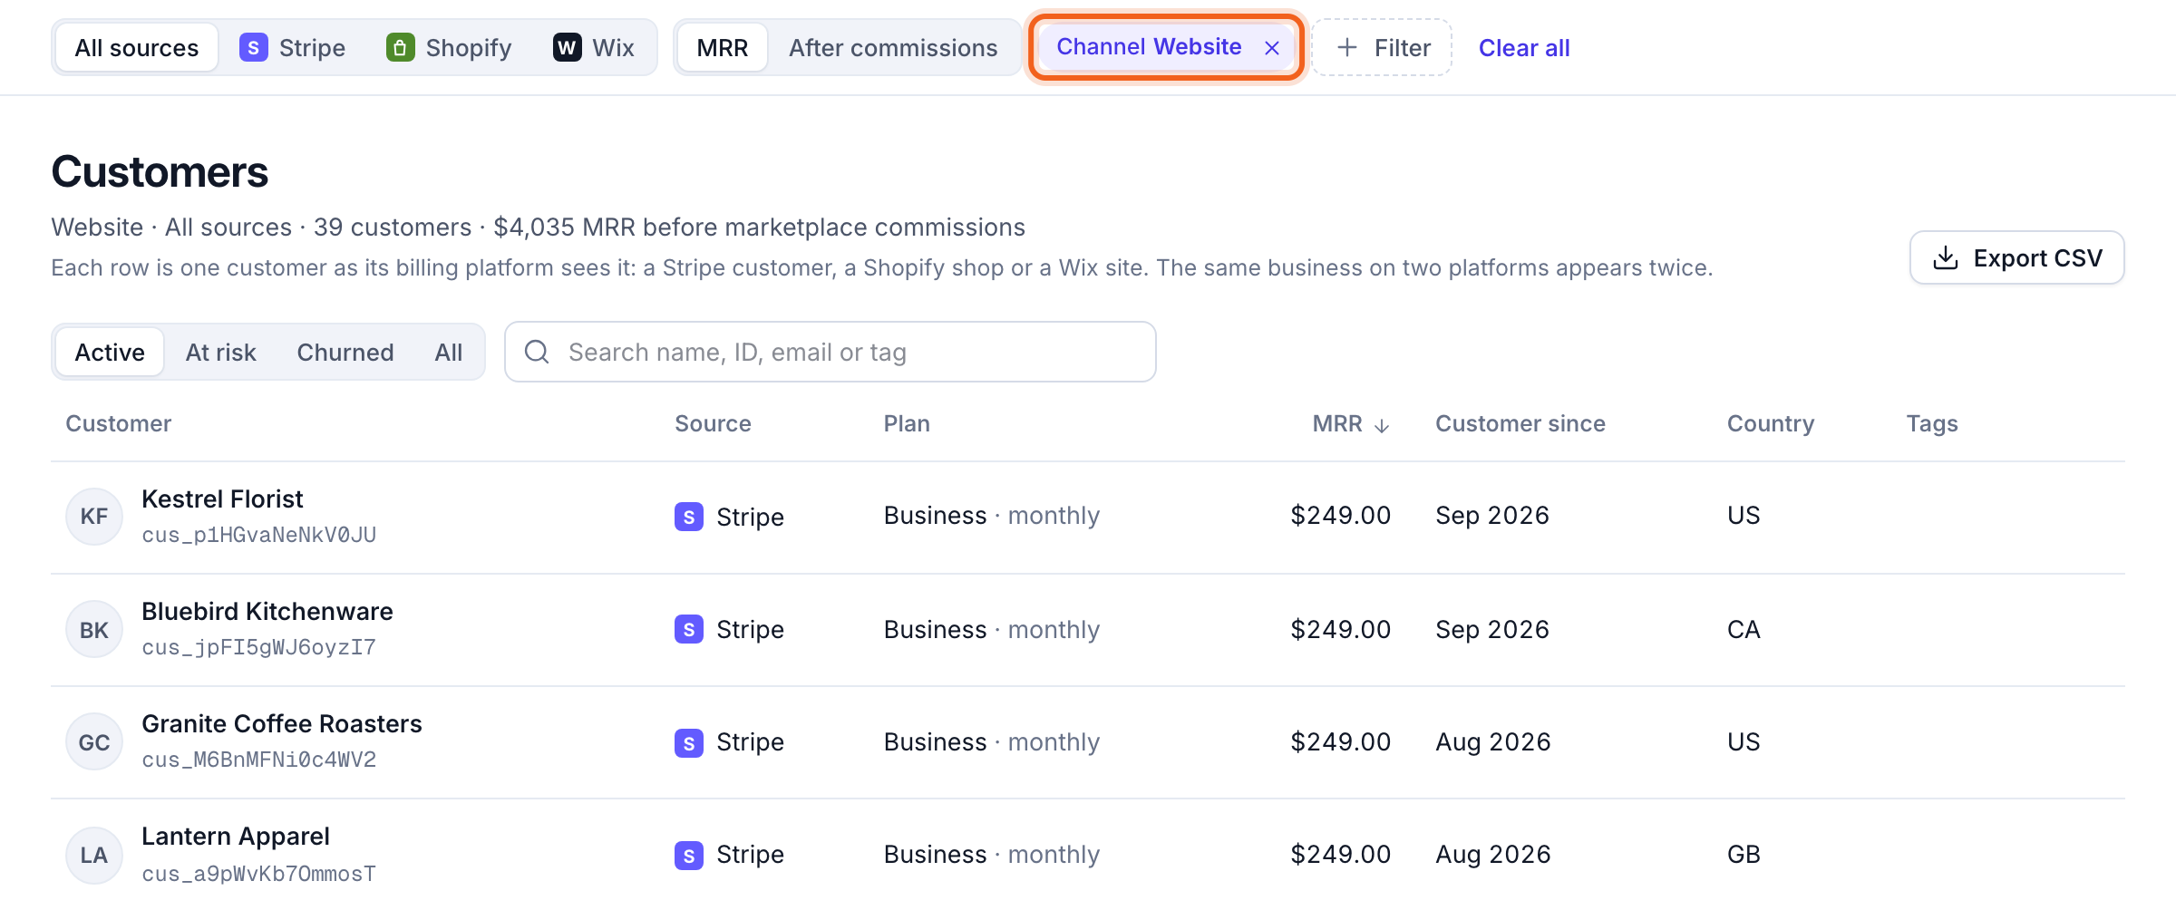The width and height of the screenshot is (2176, 910).
Task: Filter sources to Shopify
Action: (x=449, y=47)
